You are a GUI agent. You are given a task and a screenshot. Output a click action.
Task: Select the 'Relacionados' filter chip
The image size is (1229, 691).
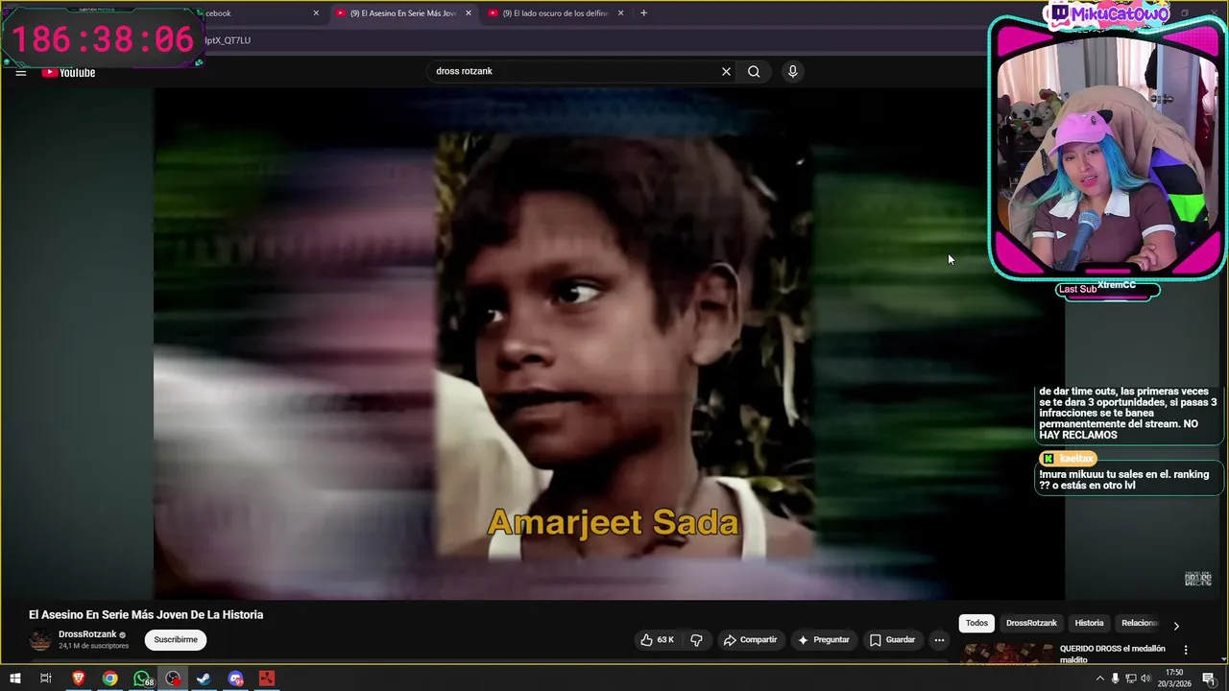pos(1140,623)
